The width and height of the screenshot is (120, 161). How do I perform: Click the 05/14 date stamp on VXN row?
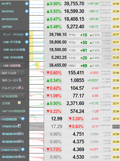[x=116, y=126]
